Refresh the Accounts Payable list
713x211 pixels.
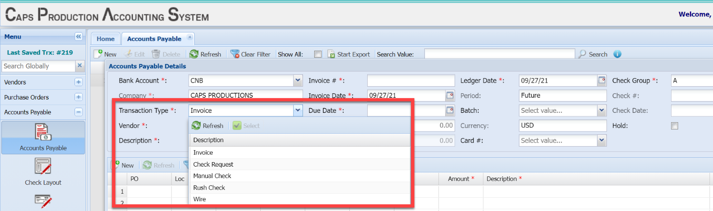205,54
